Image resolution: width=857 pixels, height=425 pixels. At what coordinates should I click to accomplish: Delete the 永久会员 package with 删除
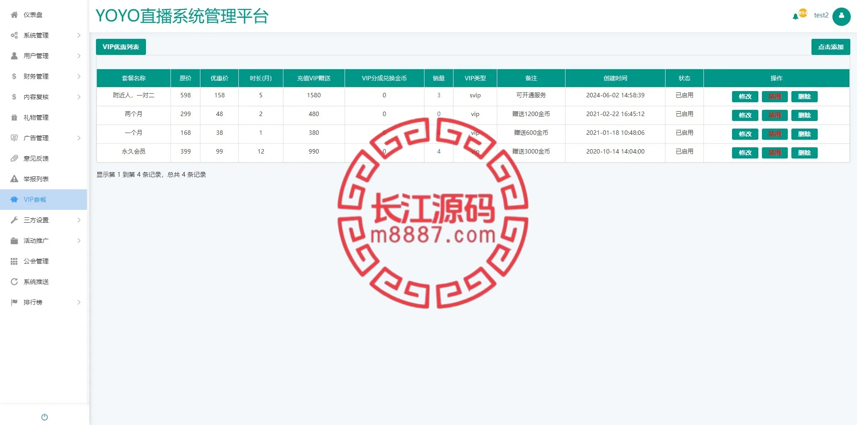point(804,153)
